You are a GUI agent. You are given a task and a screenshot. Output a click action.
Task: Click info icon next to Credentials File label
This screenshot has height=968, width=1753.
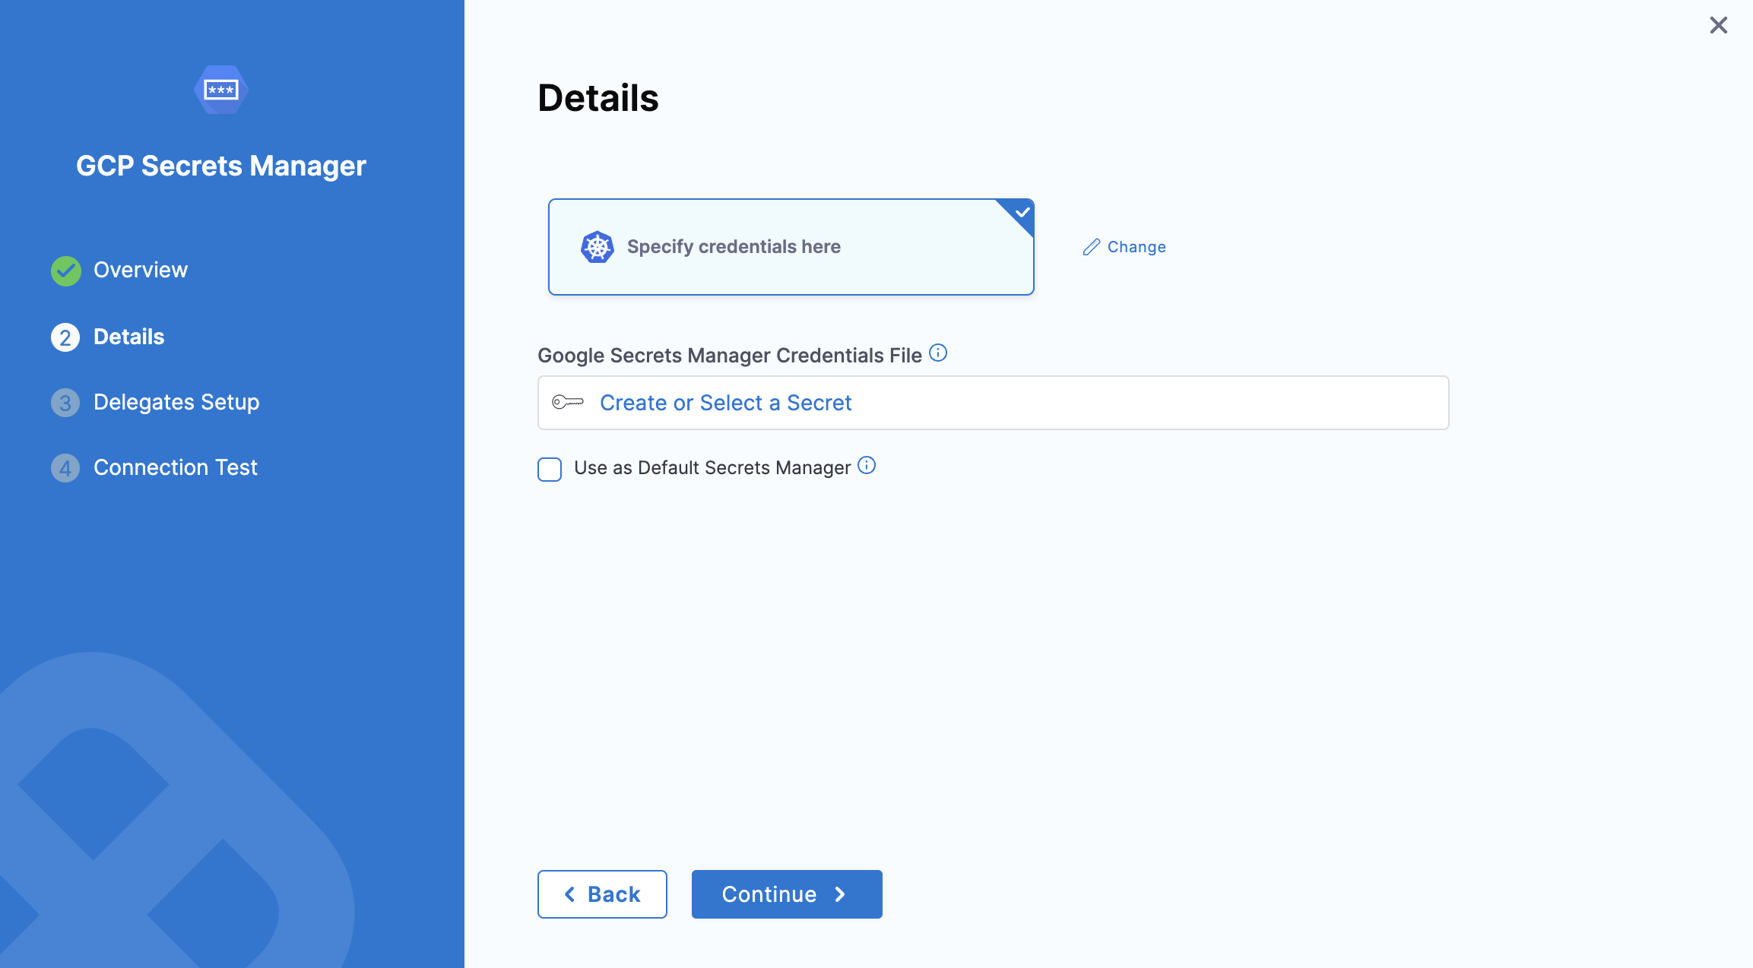[x=938, y=353]
